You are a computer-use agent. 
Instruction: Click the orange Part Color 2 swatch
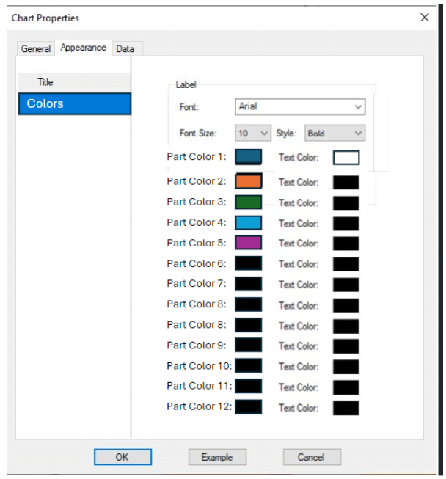(248, 181)
